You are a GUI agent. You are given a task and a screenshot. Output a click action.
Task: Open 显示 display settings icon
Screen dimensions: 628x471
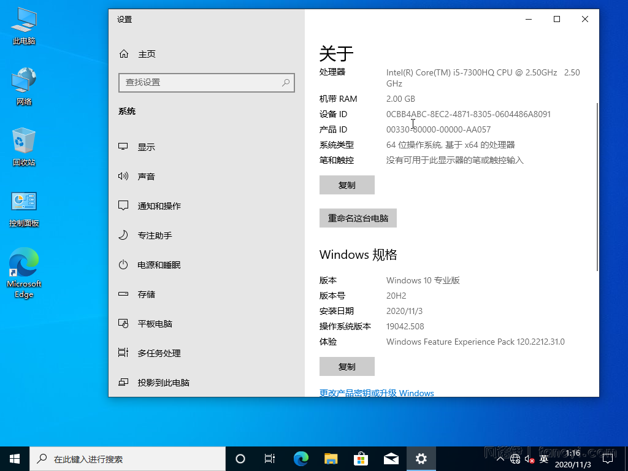tap(123, 147)
